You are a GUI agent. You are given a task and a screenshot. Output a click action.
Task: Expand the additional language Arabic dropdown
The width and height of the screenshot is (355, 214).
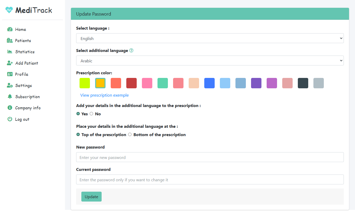(x=210, y=61)
